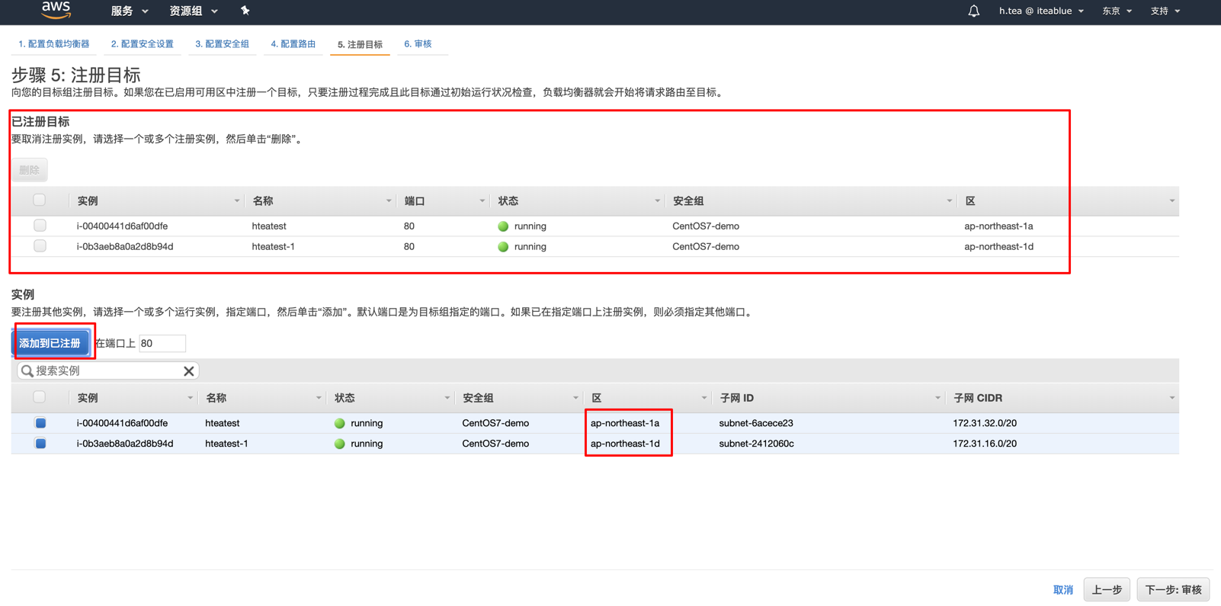Image resolution: width=1221 pixels, height=606 pixels.
Task: Toggle select-all checkbox in registered targets header
Action: (x=40, y=200)
